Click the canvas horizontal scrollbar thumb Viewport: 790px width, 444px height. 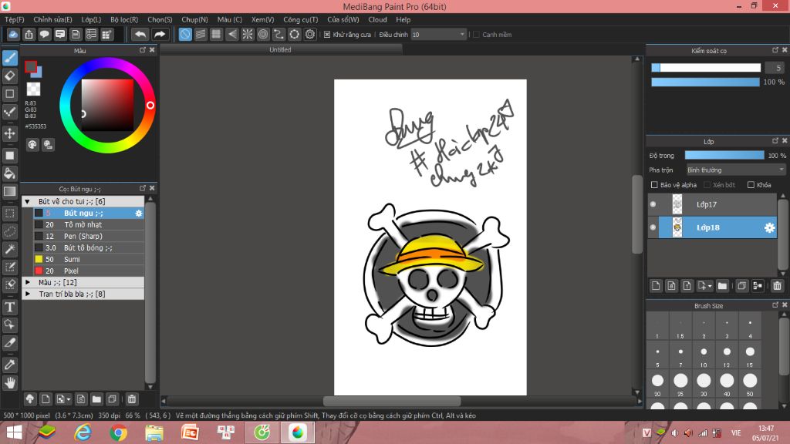point(392,401)
